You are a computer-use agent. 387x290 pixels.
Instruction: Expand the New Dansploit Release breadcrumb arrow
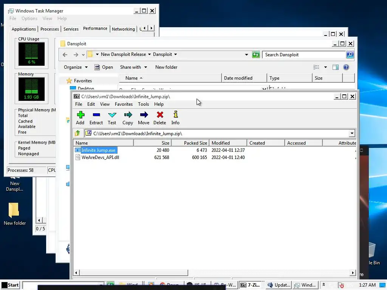149,54
